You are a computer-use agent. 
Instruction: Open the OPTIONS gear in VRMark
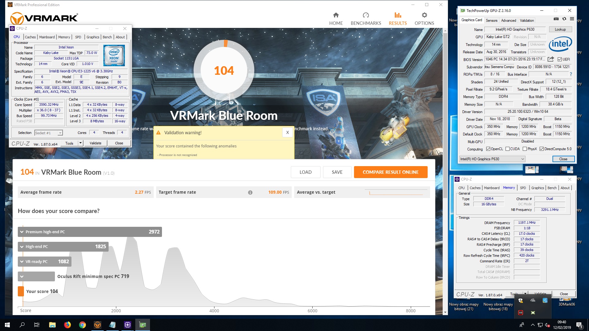point(424,19)
